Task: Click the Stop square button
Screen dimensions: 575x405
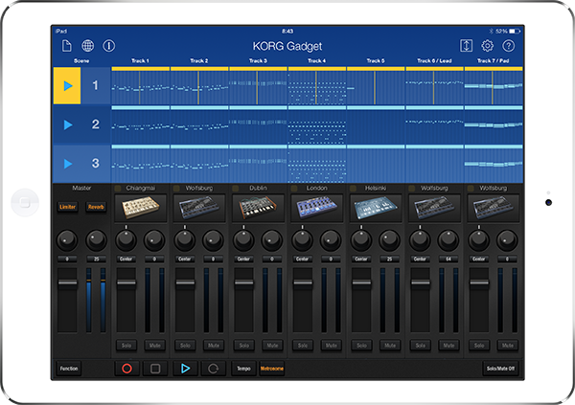Action: click(155, 369)
